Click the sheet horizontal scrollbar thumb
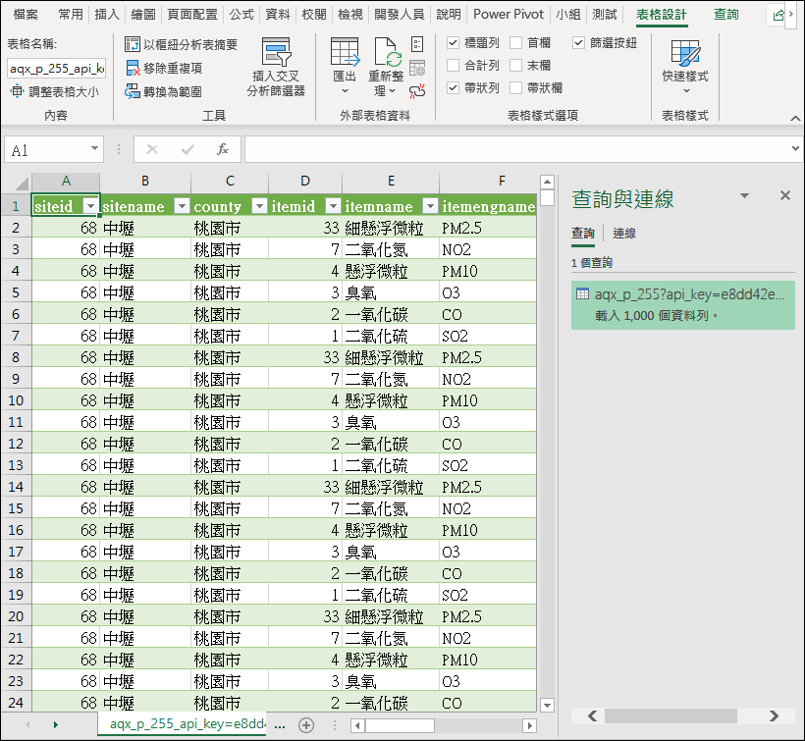This screenshot has width=805, height=741. point(400,725)
